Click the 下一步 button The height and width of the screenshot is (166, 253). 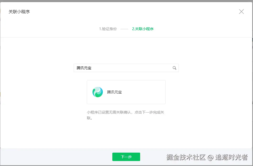(126, 157)
